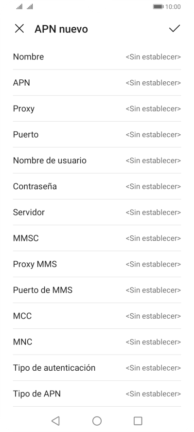
Task: Set the Proxy value
Action: [97, 108]
